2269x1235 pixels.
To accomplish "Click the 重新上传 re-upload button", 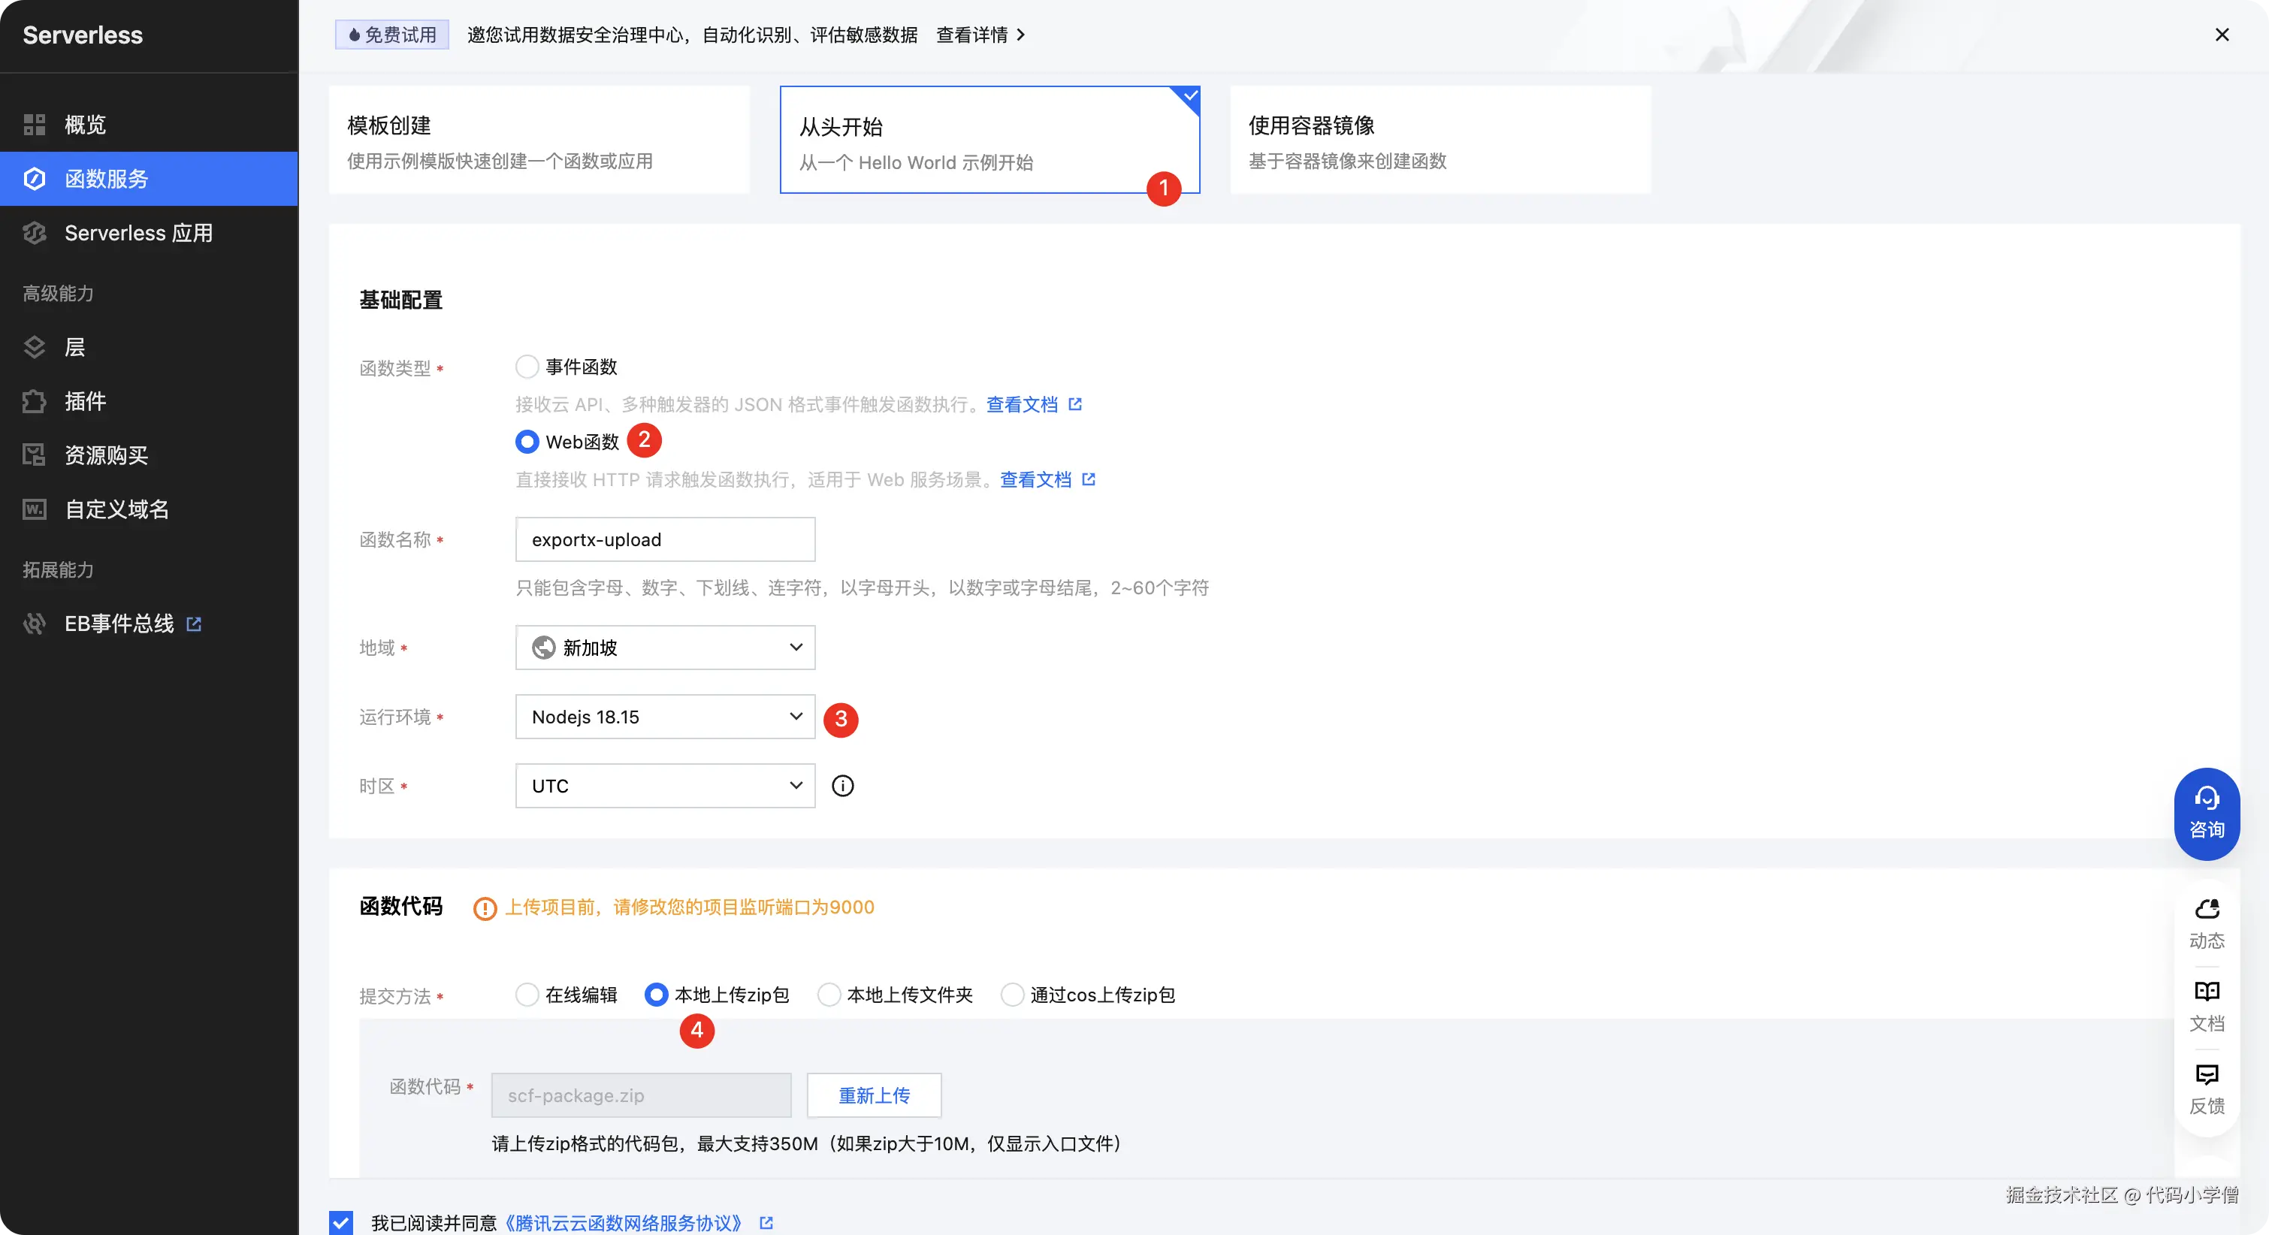I will tap(874, 1095).
